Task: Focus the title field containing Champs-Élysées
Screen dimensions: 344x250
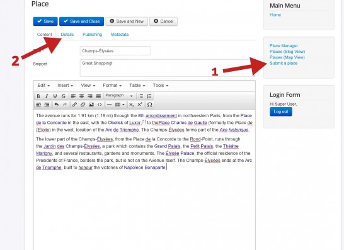Action: pyautogui.click(x=115, y=51)
